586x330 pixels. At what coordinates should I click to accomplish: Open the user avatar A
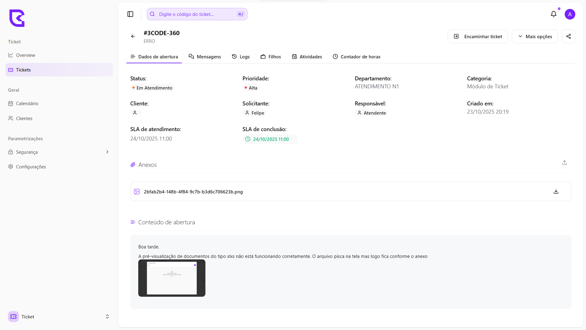[570, 14]
